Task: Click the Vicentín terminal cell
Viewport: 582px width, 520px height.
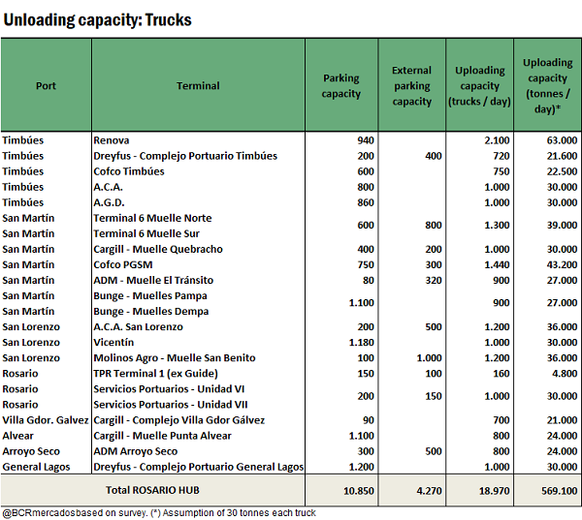Action: pyautogui.click(x=114, y=342)
